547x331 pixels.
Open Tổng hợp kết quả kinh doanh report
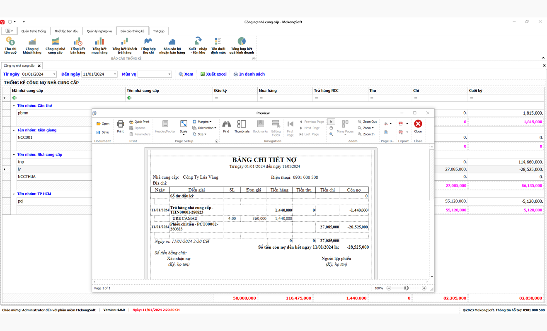tap(242, 46)
